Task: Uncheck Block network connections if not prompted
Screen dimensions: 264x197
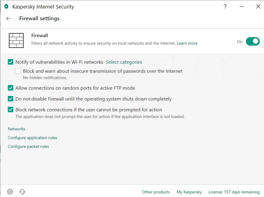Action: click(11, 110)
